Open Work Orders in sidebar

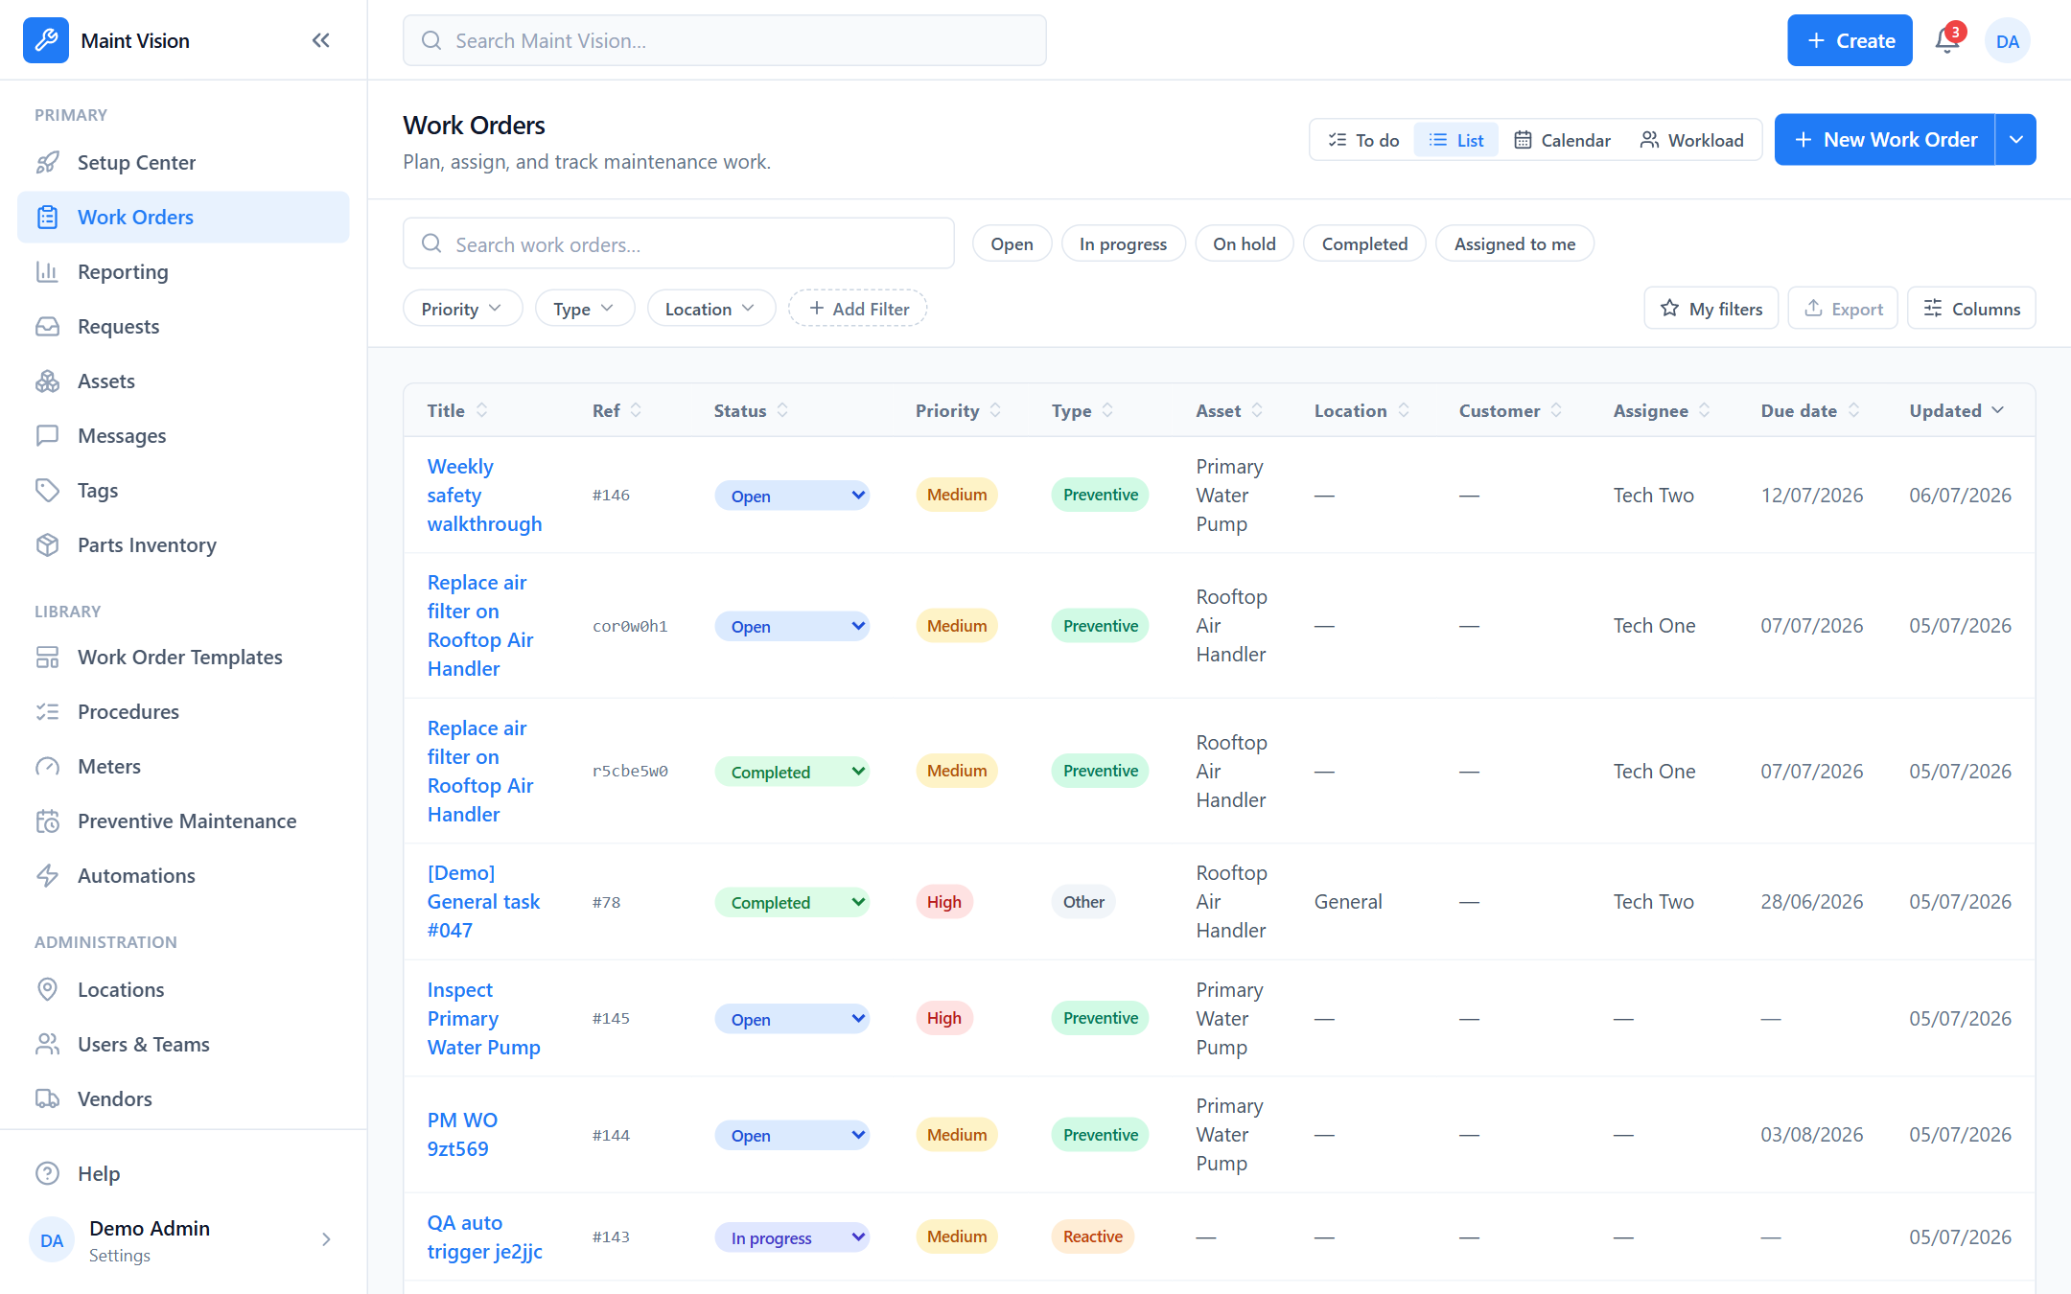coord(183,217)
